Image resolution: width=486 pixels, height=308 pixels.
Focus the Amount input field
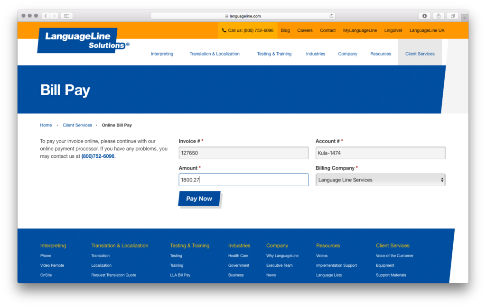pyautogui.click(x=243, y=180)
